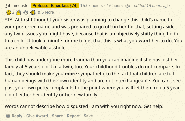Click the yellow raised-hand award icon

(19, 13)
